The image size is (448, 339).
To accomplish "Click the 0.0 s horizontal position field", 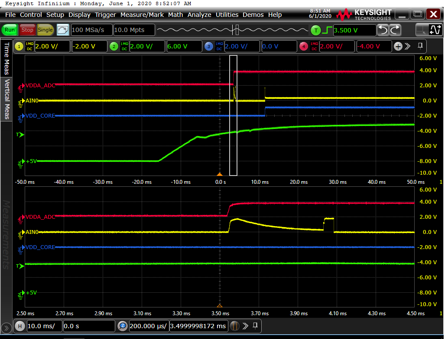I will click(x=89, y=326).
